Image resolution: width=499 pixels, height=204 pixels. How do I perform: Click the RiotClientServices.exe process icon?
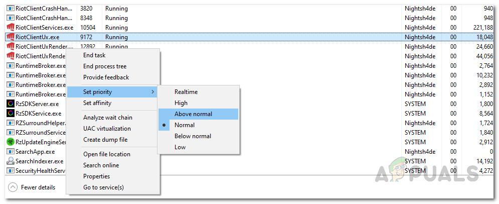(x=10, y=28)
